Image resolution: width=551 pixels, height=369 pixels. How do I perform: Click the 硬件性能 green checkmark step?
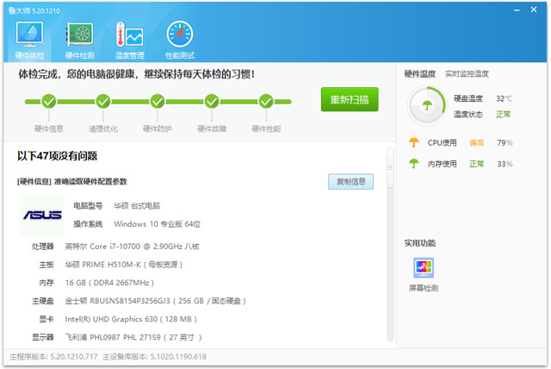click(266, 102)
